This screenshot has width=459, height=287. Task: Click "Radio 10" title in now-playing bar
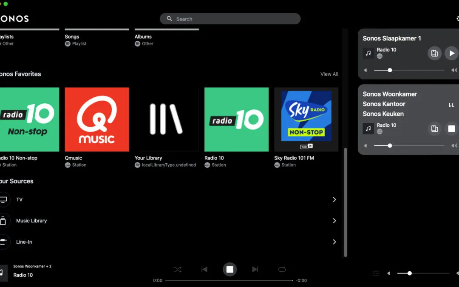pyautogui.click(x=23, y=275)
